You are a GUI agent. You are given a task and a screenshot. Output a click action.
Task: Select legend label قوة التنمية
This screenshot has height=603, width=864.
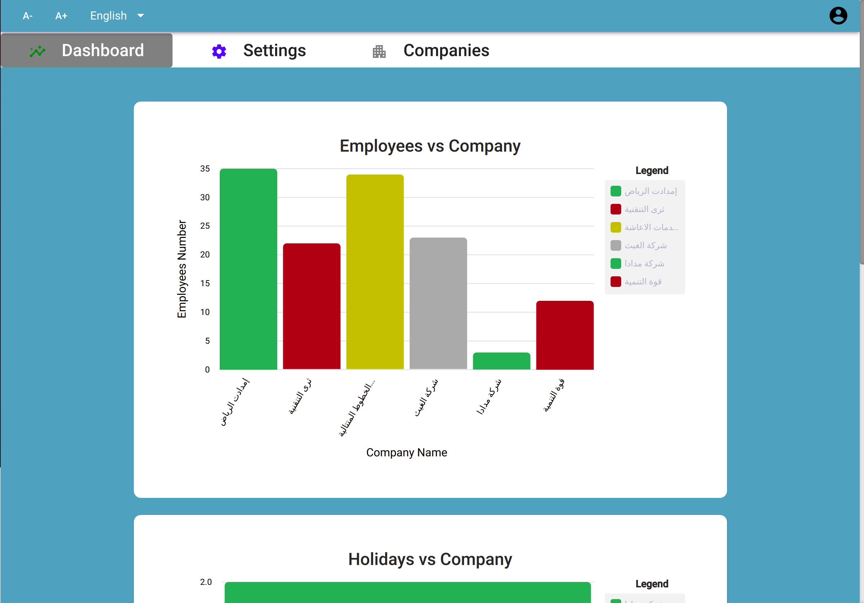coord(643,282)
